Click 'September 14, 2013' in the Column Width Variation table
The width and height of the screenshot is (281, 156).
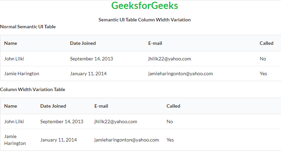click(x=62, y=121)
